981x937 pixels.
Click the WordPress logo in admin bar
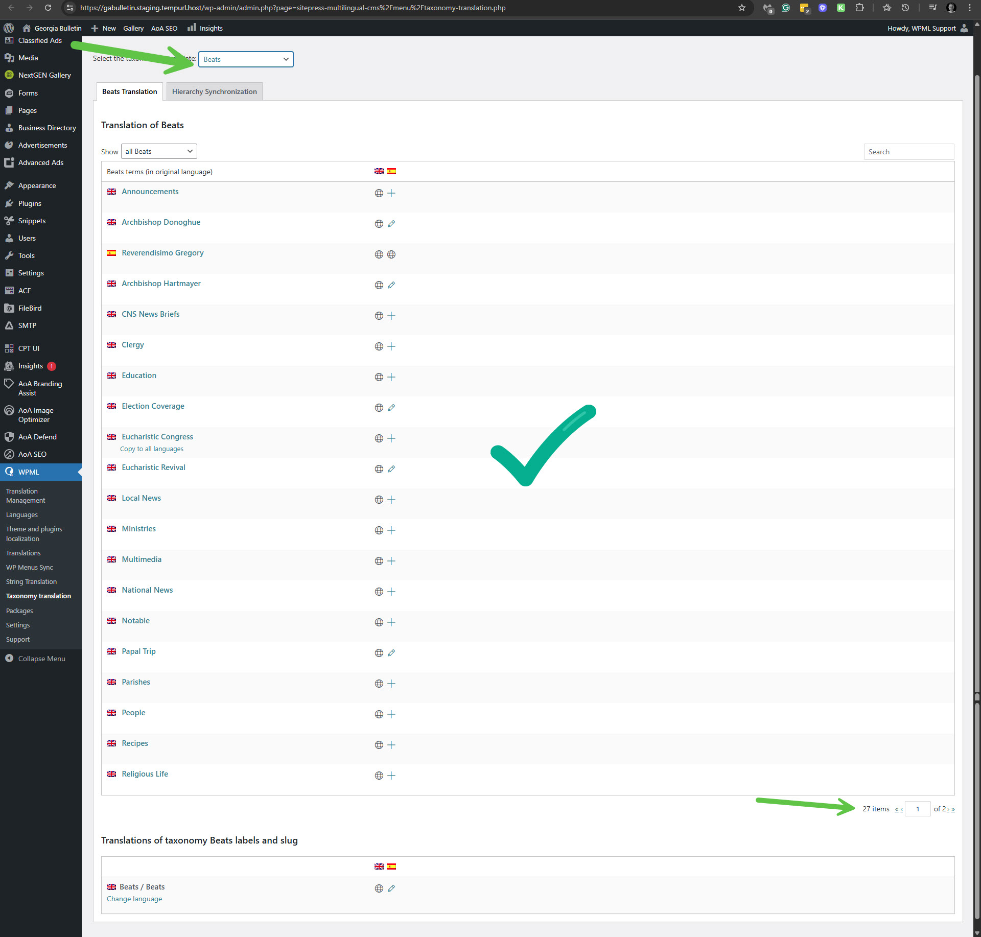pyautogui.click(x=9, y=28)
